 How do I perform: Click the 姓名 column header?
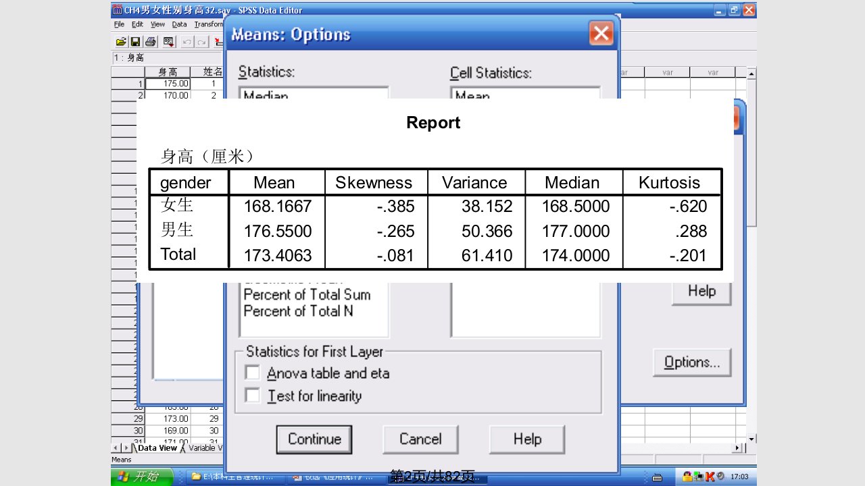click(207, 72)
